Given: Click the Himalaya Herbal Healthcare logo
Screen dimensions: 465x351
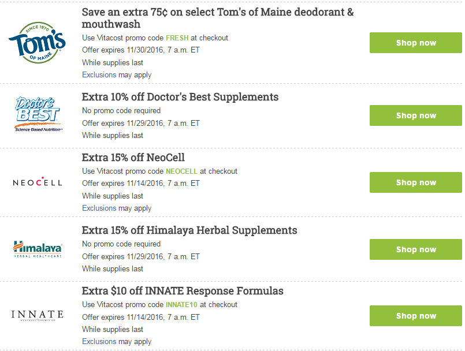Looking at the screenshot, I should (x=38, y=249).
